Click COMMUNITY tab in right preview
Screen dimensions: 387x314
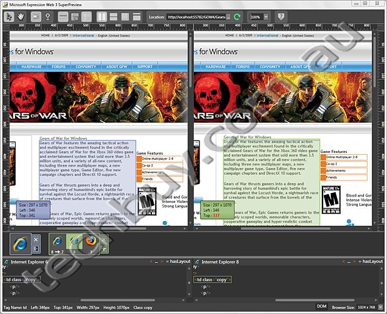269,67
